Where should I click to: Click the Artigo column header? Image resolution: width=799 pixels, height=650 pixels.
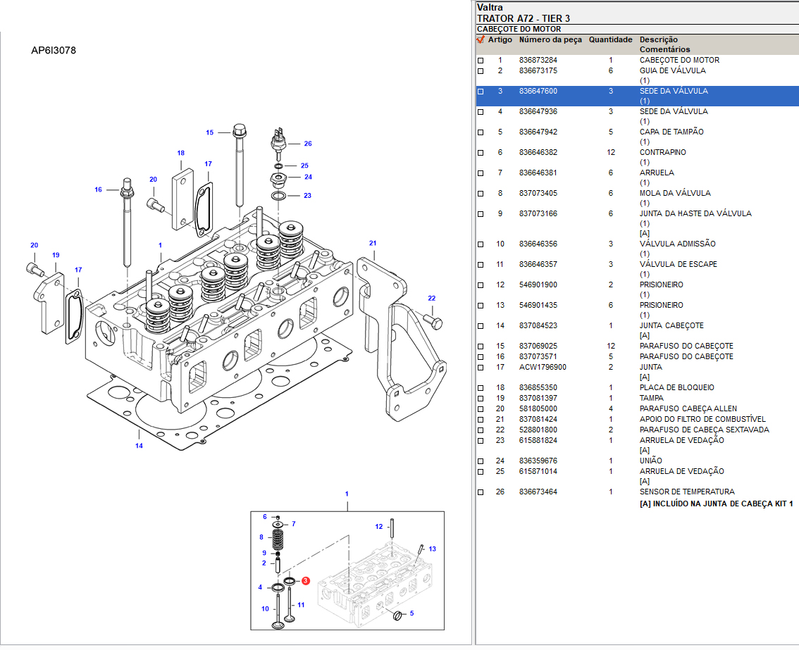point(500,40)
